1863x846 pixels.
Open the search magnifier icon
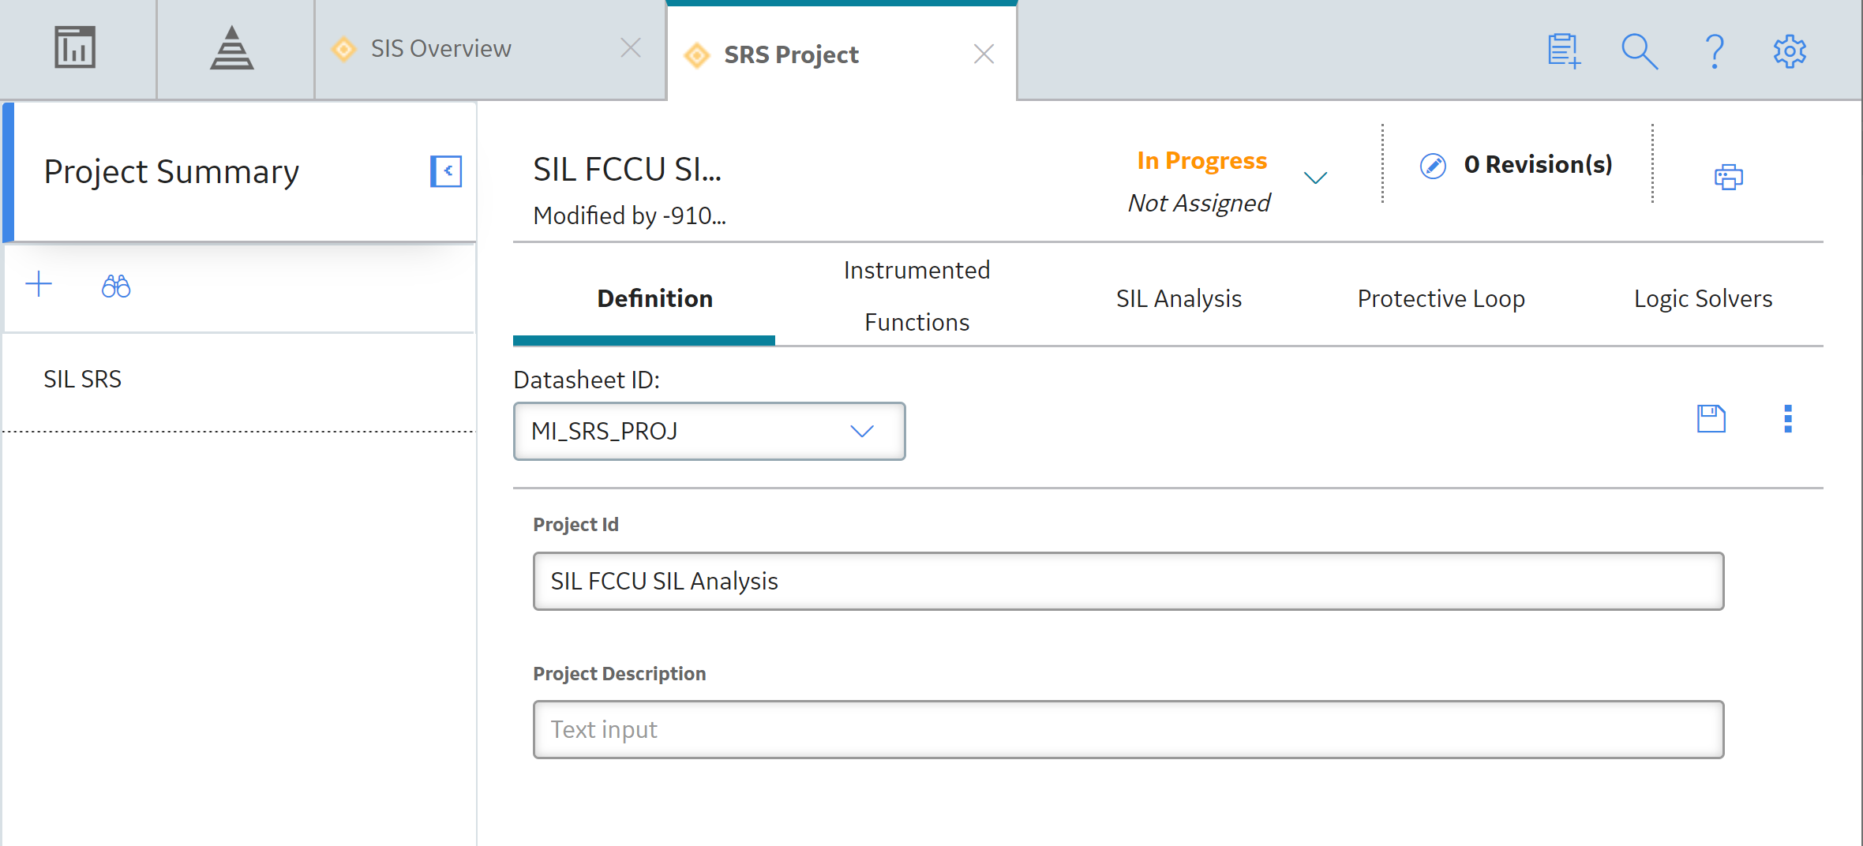(1640, 51)
